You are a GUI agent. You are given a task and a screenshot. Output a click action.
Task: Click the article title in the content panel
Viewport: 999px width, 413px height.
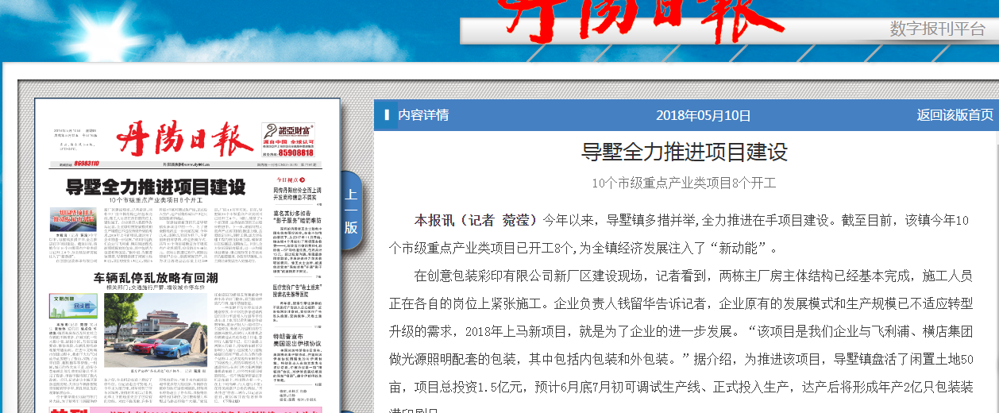(684, 152)
